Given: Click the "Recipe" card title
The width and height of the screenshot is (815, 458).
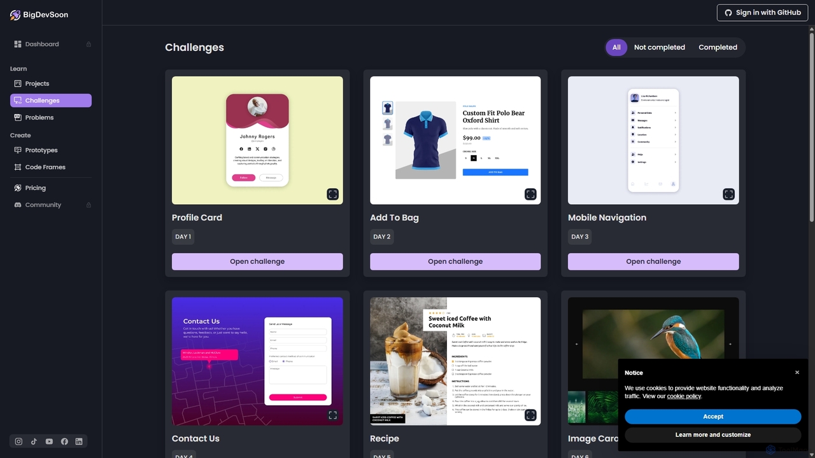Looking at the screenshot, I should [x=385, y=438].
